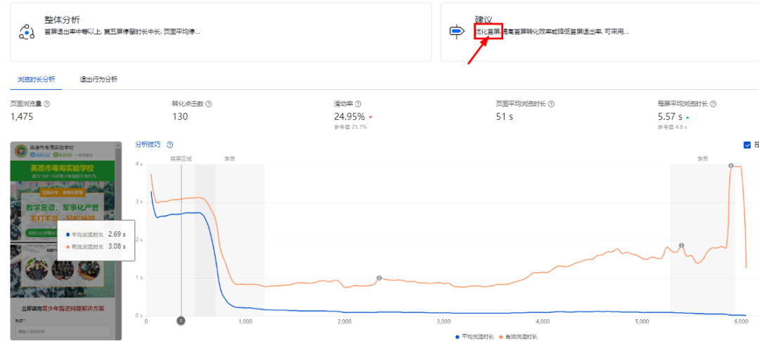Toggle the blue checkbox above the chart
The height and width of the screenshot is (341, 759).
[747, 145]
